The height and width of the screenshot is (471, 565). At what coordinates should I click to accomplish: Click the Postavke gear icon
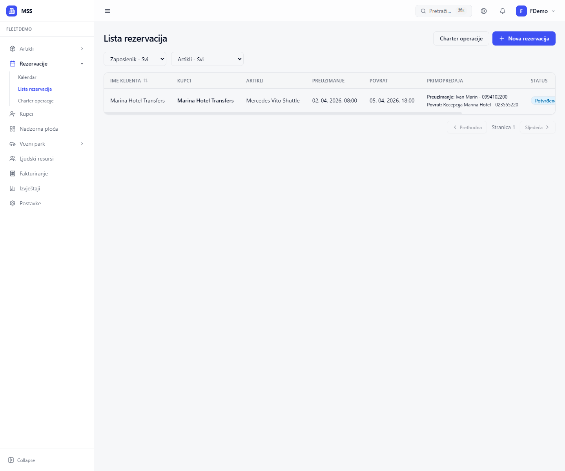13,203
